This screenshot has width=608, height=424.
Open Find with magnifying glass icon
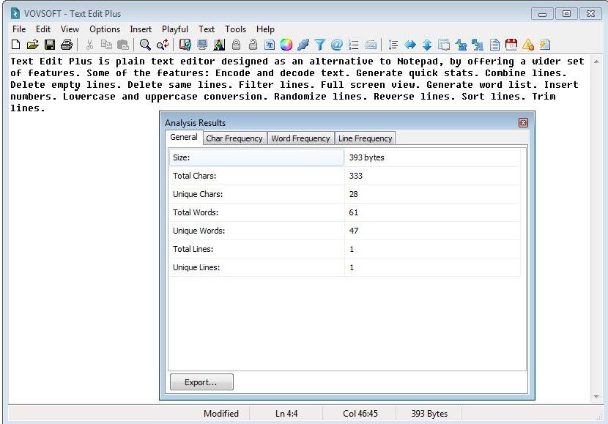pos(146,45)
